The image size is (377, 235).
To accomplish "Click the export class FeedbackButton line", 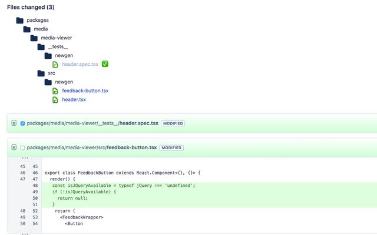I will (123, 173).
